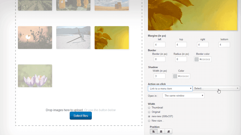Click the align left position icon

pos(154,131)
